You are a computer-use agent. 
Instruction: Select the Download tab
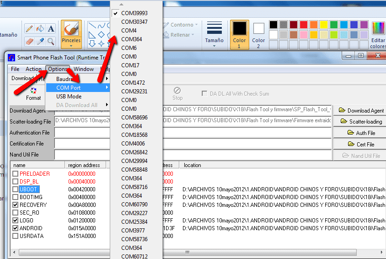click(x=23, y=78)
